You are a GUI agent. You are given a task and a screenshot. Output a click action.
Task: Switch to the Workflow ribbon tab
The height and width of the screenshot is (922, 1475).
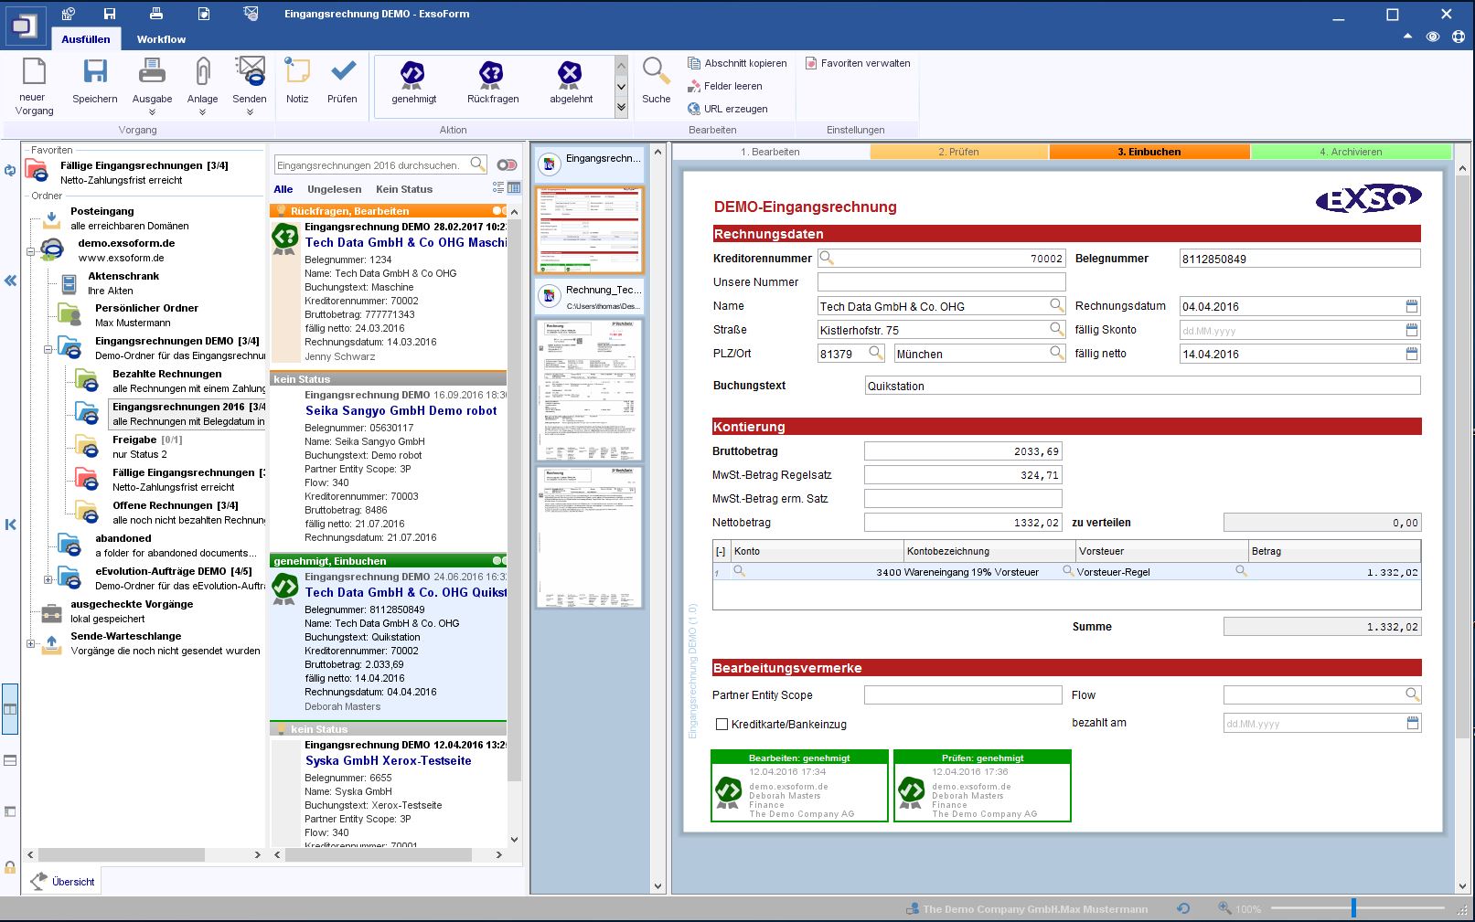click(x=161, y=39)
